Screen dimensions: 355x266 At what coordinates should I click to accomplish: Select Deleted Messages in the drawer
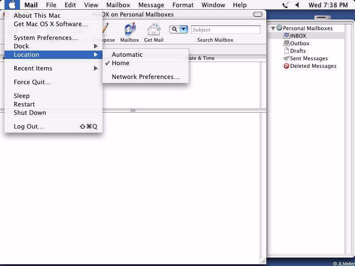coord(313,66)
